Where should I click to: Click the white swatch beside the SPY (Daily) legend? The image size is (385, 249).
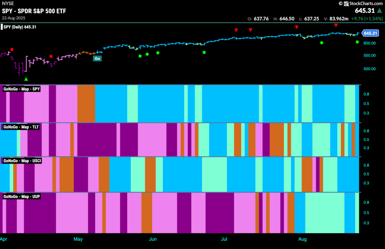pyautogui.click(x=2, y=27)
